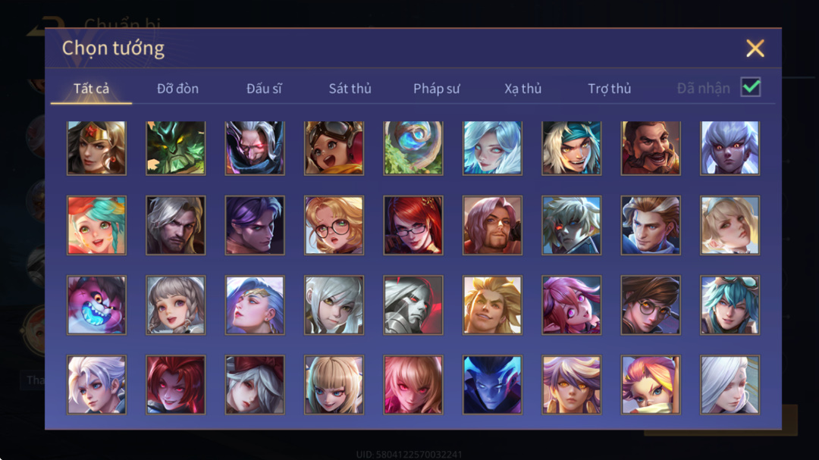Switch to the Đỡ đòn tab
Image resolution: width=819 pixels, height=460 pixels.
177,88
